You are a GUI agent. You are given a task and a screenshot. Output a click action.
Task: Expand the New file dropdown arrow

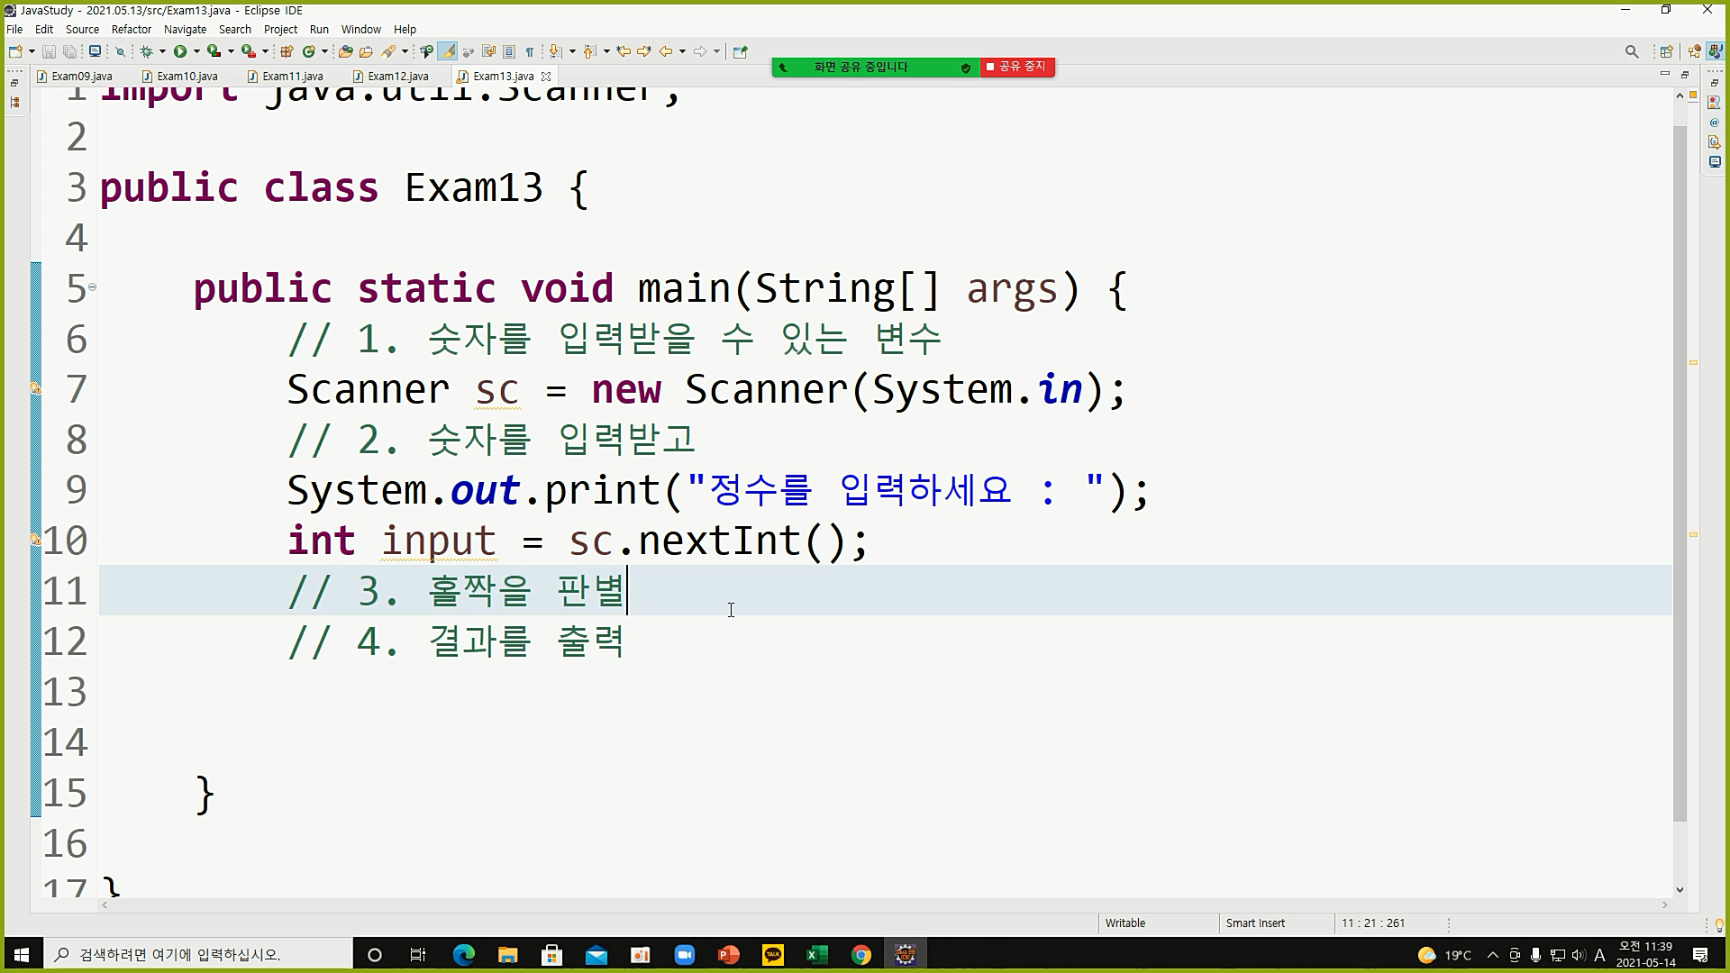32,51
